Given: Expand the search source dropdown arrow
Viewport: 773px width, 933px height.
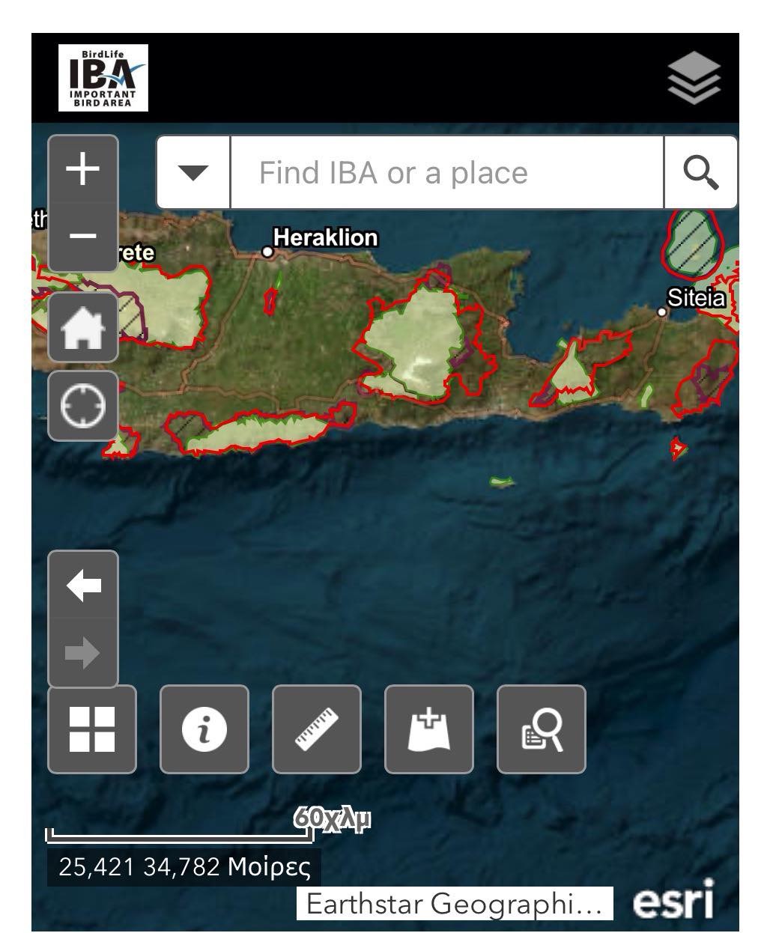Looking at the screenshot, I should click(x=193, y=172).
